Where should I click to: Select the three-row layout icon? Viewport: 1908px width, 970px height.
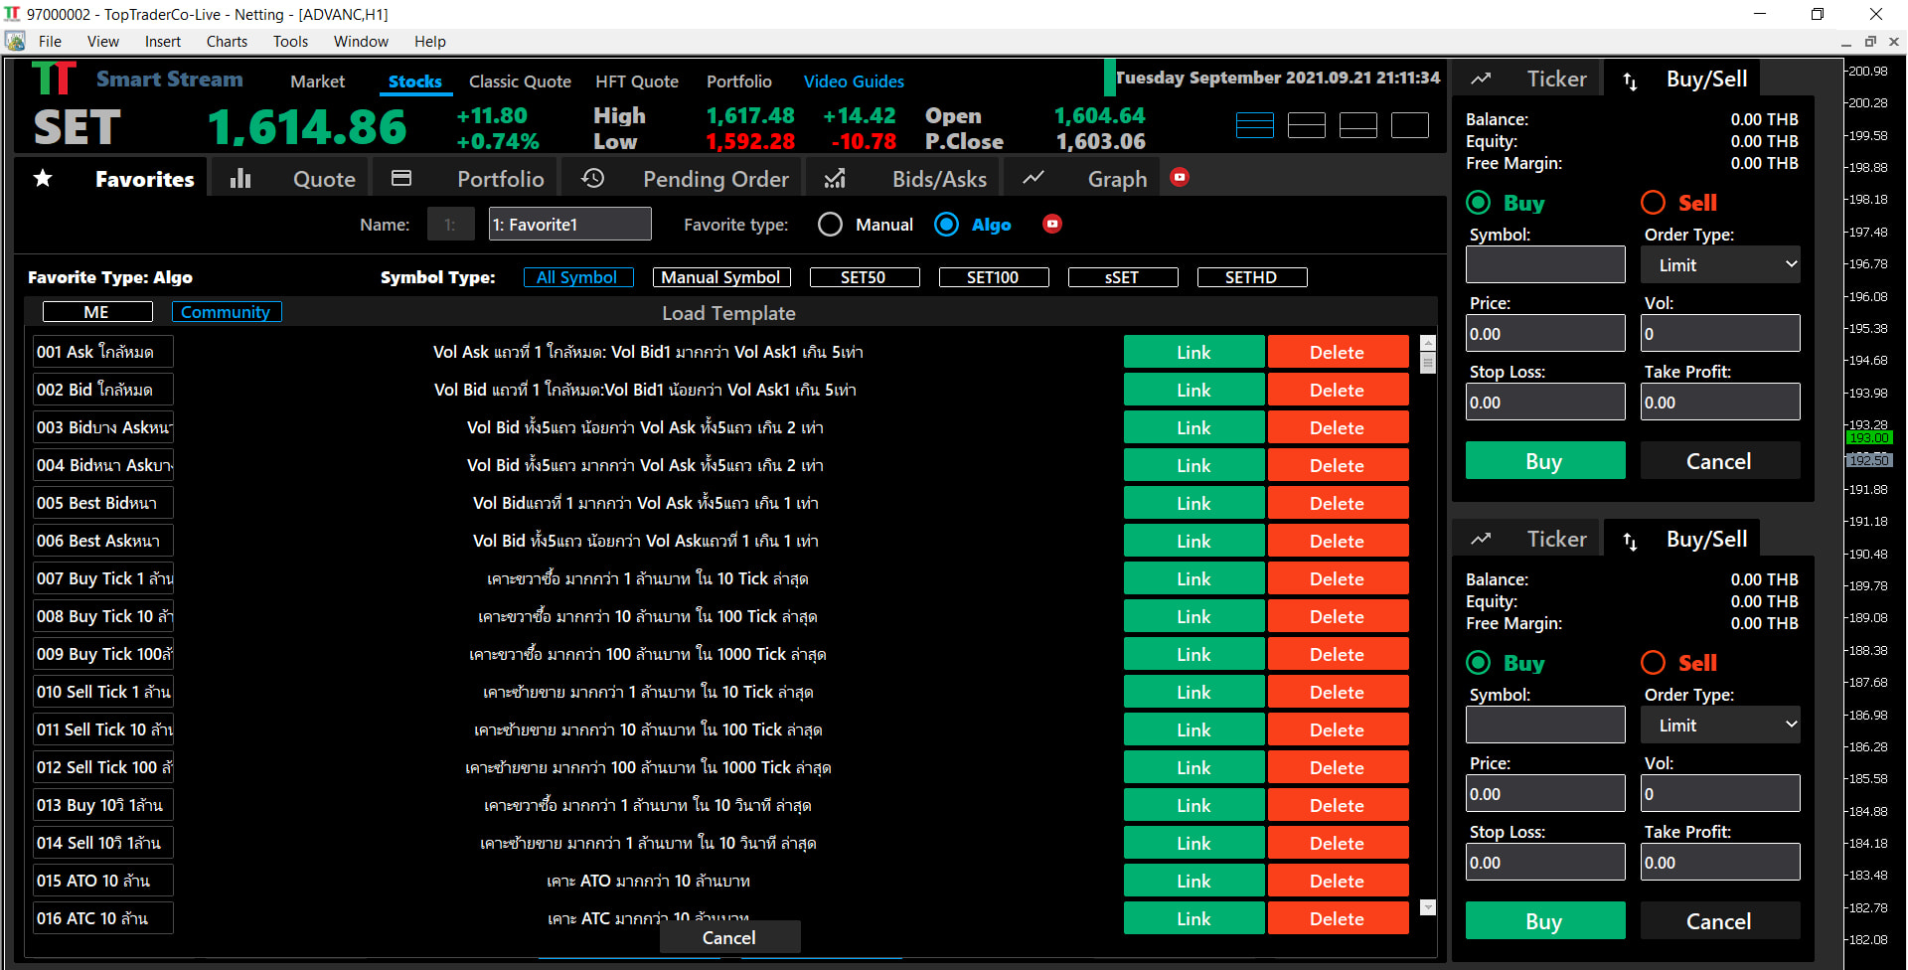[1307, 125]
